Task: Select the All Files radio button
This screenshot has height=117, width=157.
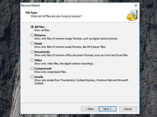Action: tap(32, 27)
